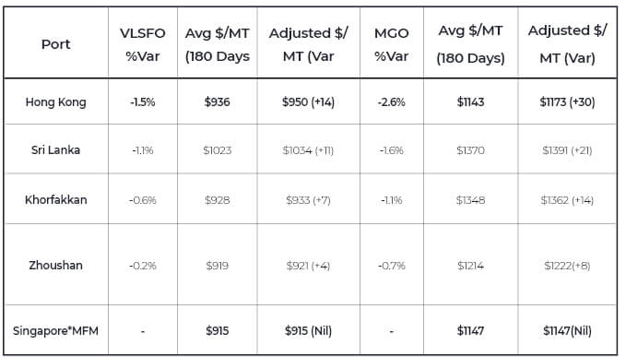
Task: Click the $1391 (+21) adjusted cell
Action: tap(567, 150)
